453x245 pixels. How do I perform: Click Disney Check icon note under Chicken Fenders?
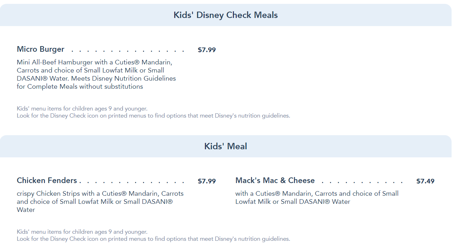click(x=153, y=239)
